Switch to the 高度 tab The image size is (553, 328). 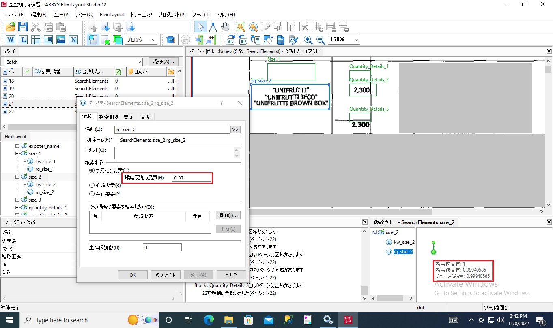(145, 117)
